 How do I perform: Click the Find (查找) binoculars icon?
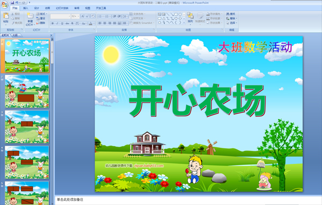pyautogui.click(x=228, y=14)
